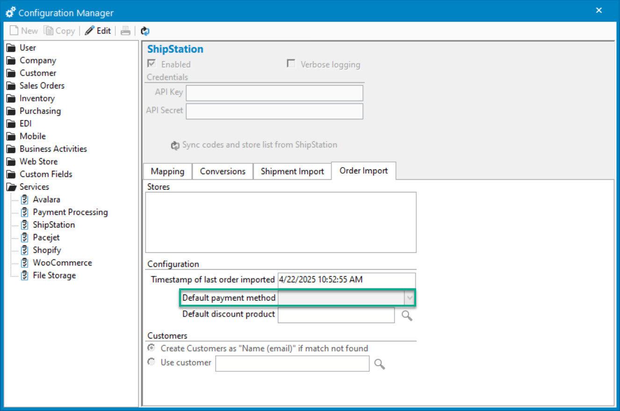The width and height of the screenshot is (620, 411).
Task: Select the Use customer radio button
Action: (x=151, y=362)
